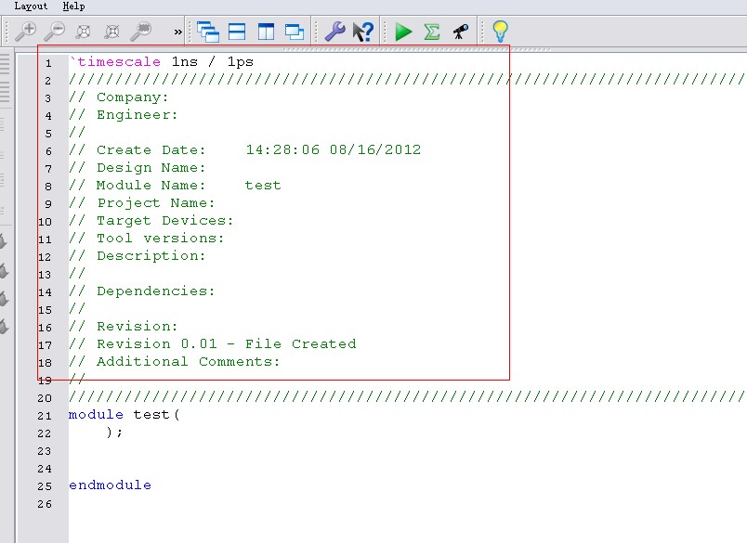Click the Zoom In magnifier icon

point(26,32)
